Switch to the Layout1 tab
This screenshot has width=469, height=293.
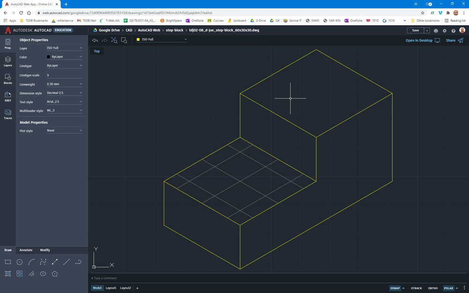point(111,288)
